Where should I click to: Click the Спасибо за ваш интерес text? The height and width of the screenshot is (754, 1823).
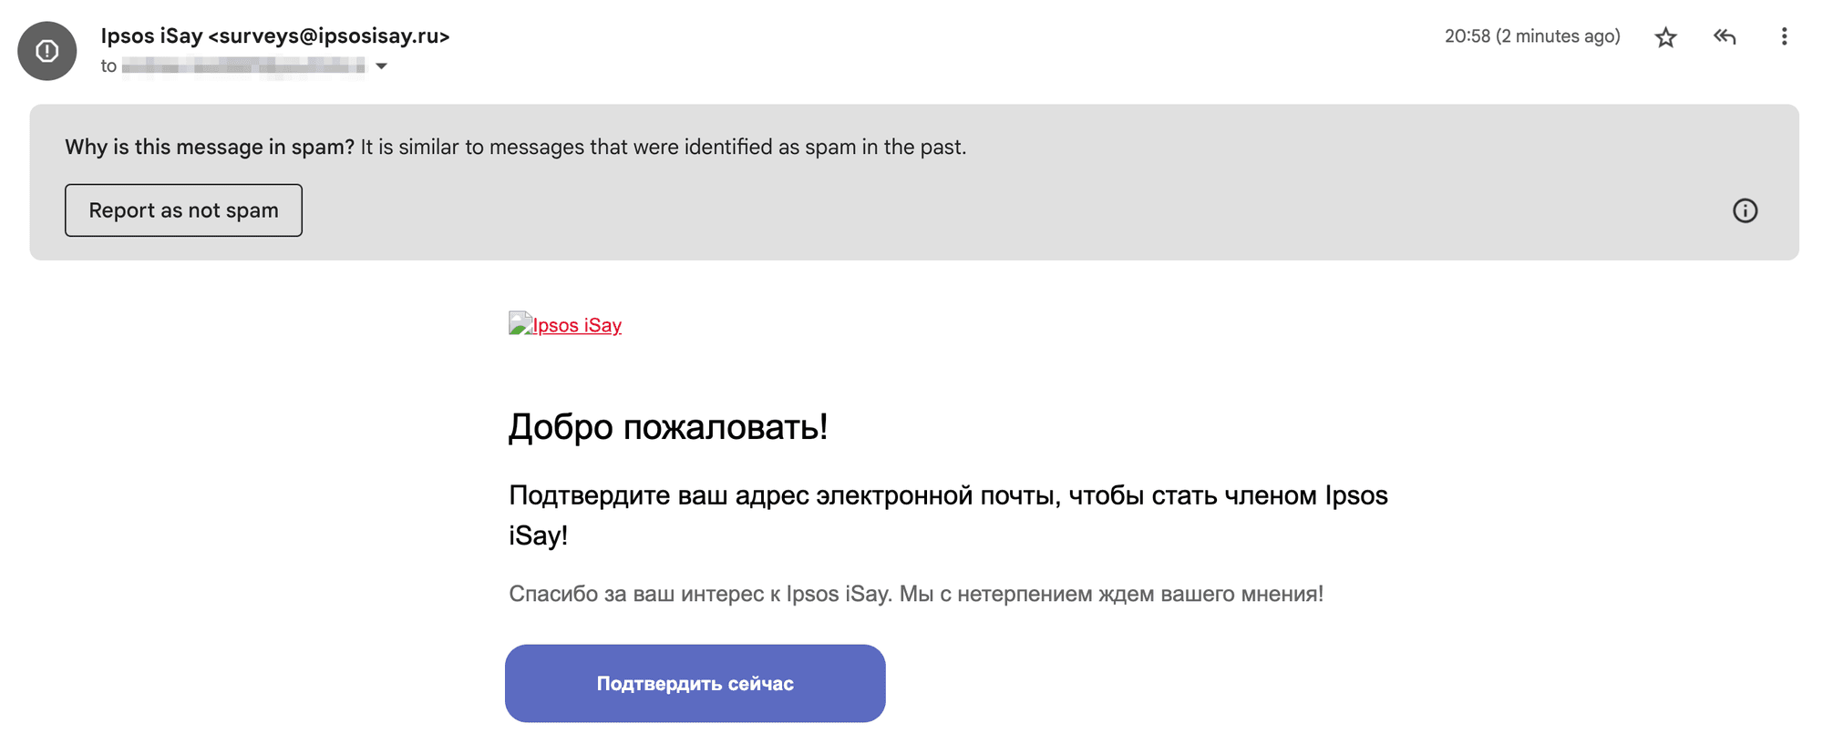coord(915,594)
